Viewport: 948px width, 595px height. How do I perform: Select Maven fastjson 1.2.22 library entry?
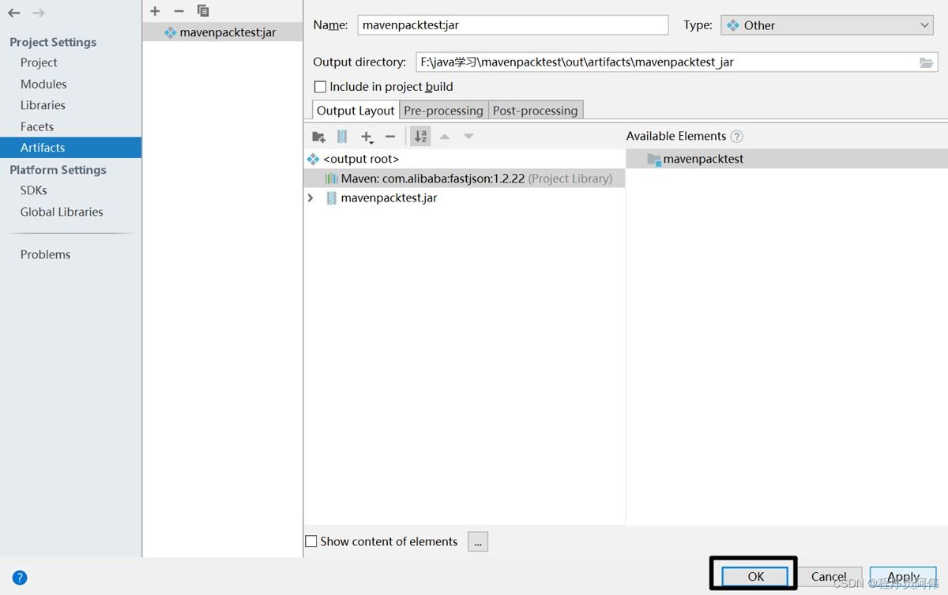(x=465, y=179)
